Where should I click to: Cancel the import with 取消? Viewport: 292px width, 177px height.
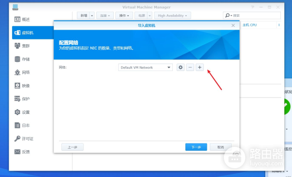point(220,147)
